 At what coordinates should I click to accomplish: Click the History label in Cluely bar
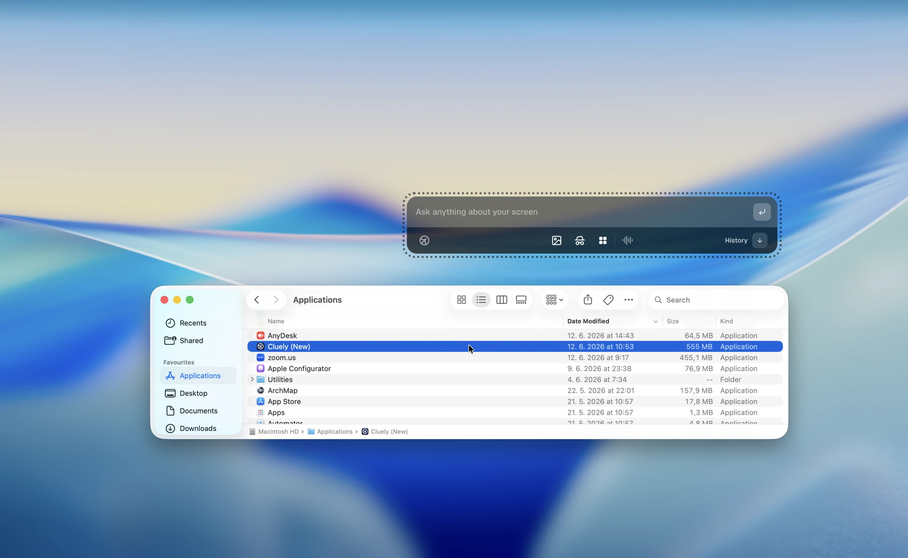point(736,240)
